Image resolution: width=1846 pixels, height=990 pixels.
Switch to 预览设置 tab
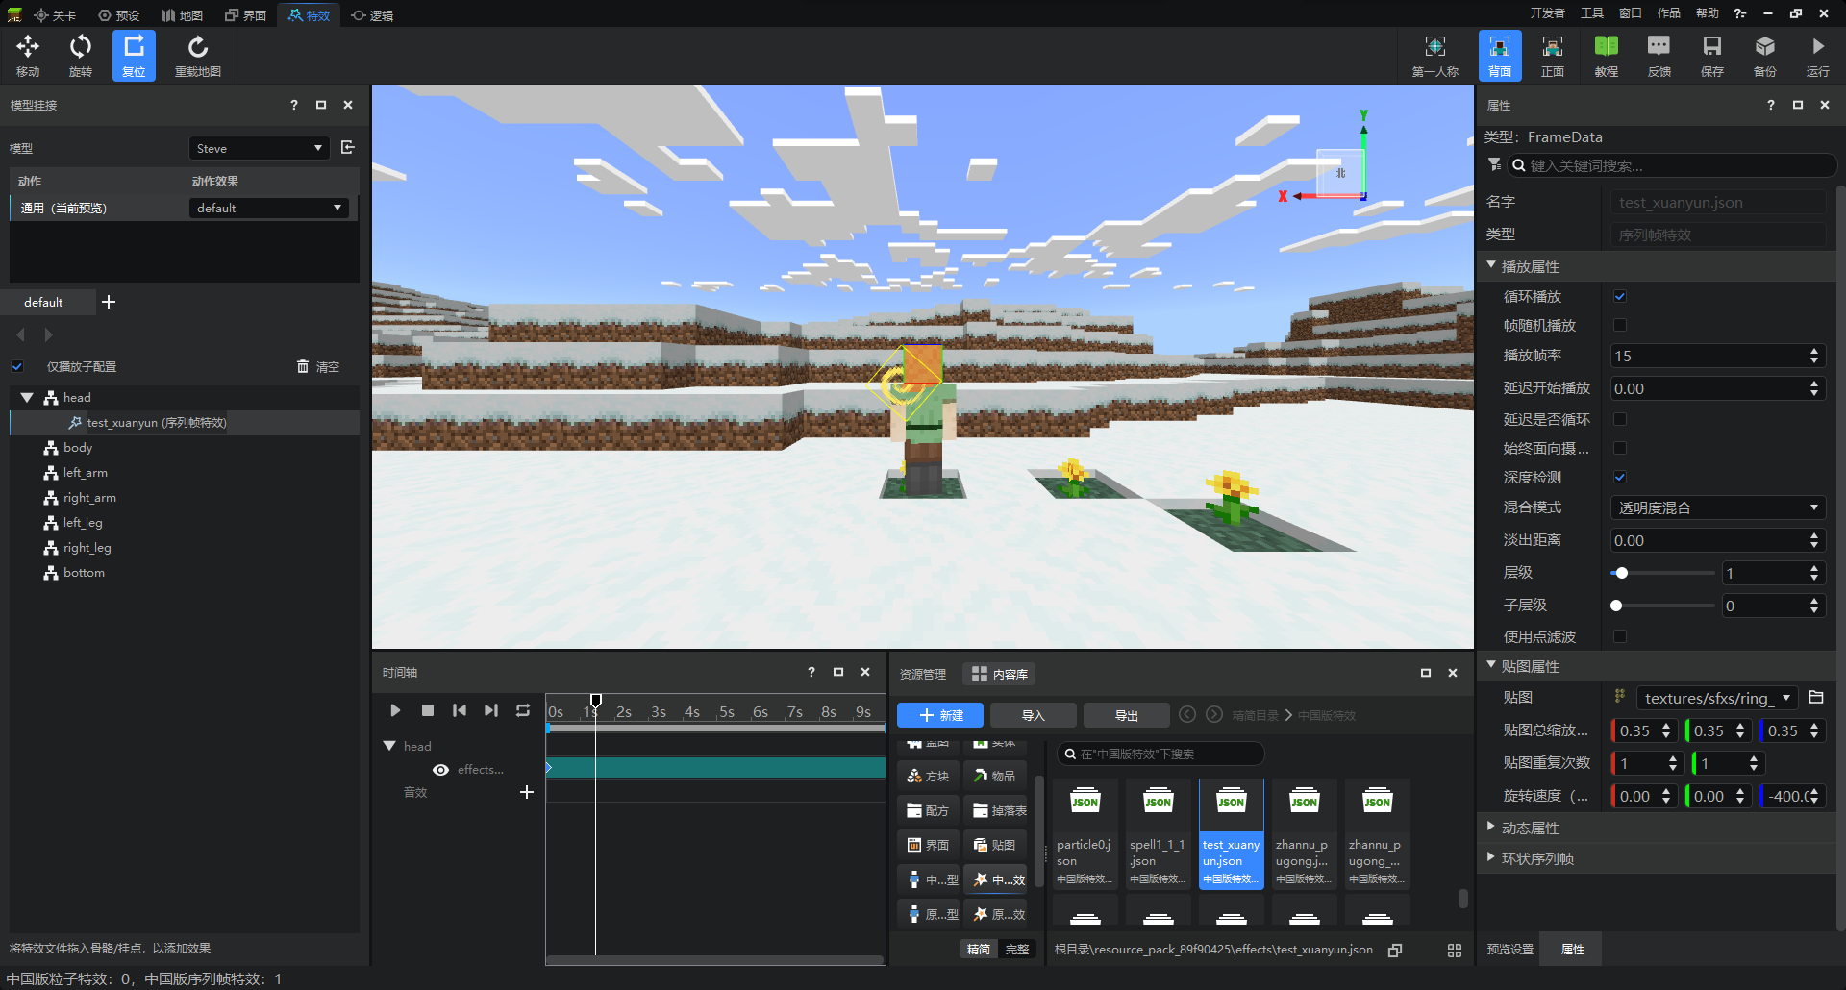[1510, 950]
